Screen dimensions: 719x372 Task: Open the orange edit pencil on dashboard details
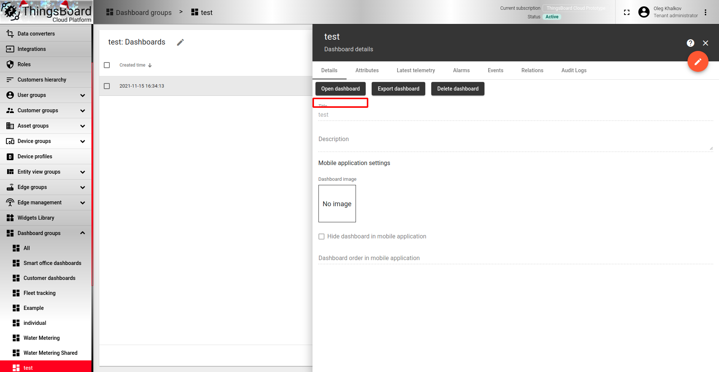[x=698, y=61]
